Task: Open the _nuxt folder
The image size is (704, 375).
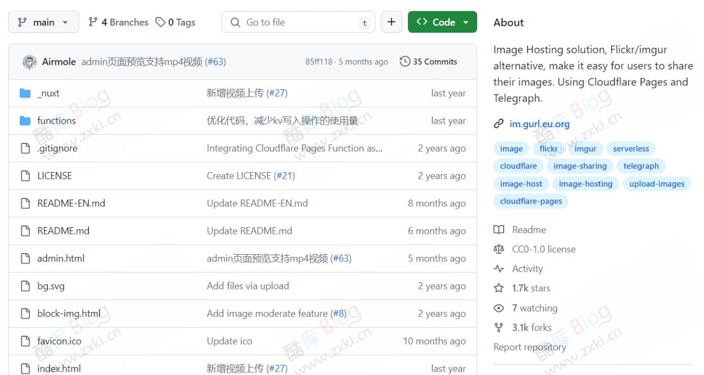Action: (48, 93)
